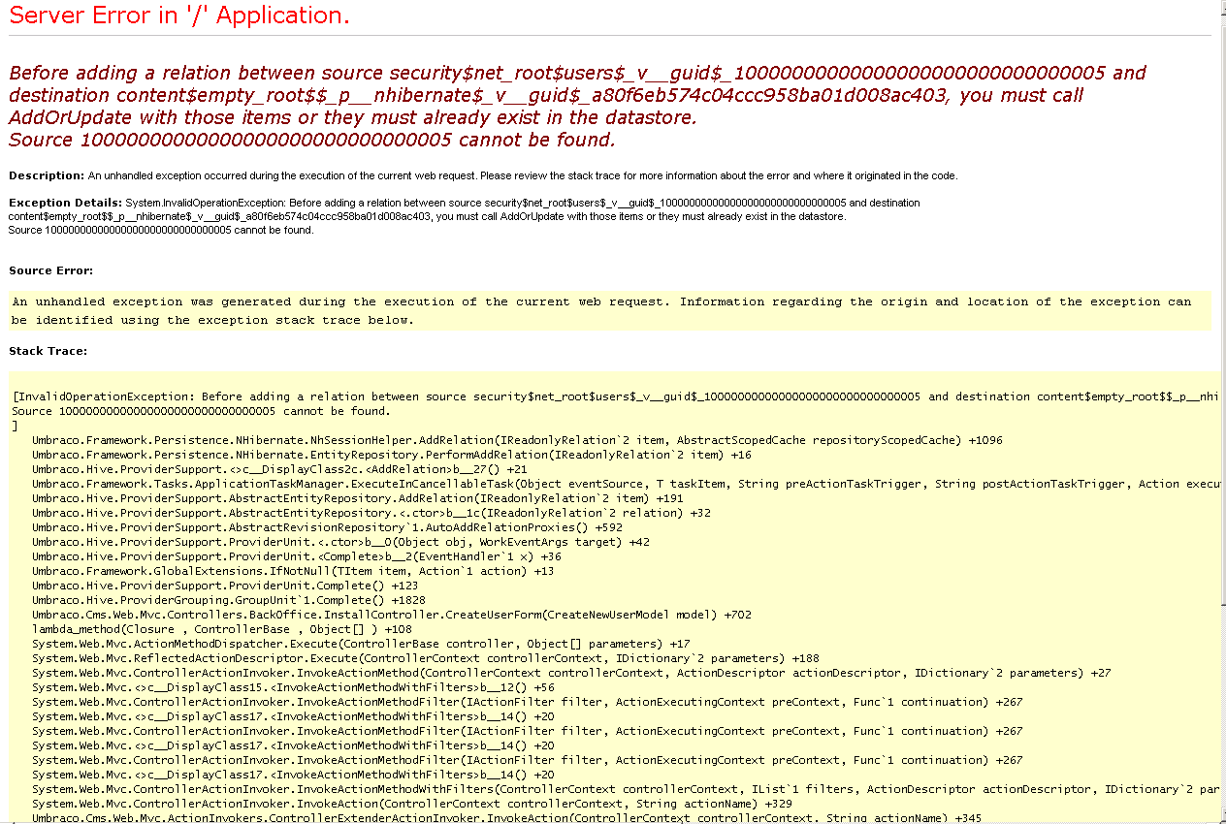Click the GroupUnit`1.Complete() +1828 line
Screen dimensions: 1226x824
coord(229,600)
